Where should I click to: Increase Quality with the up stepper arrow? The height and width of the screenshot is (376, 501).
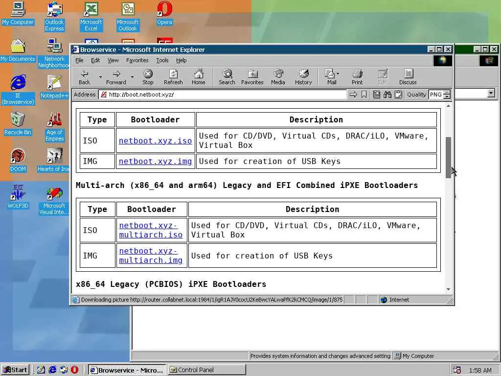447,93
